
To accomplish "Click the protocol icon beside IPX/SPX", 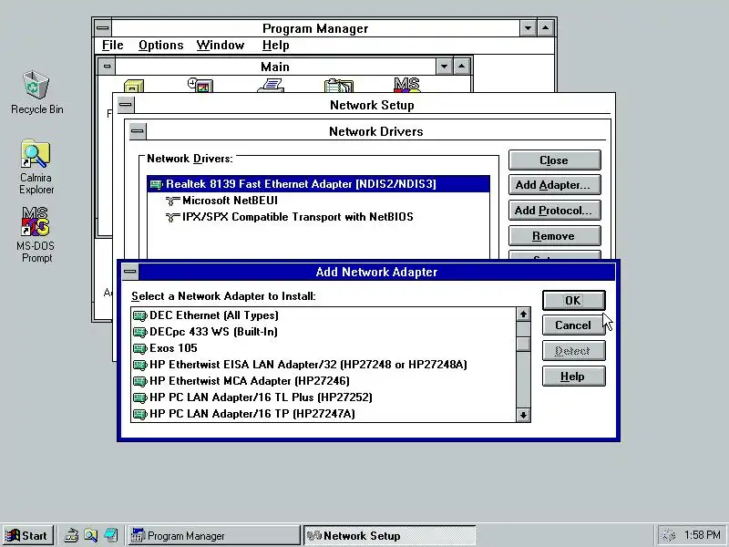I will (x=172, y=217).
